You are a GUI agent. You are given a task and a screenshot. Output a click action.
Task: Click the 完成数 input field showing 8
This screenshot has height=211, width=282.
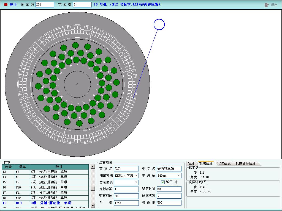point(82,4)
